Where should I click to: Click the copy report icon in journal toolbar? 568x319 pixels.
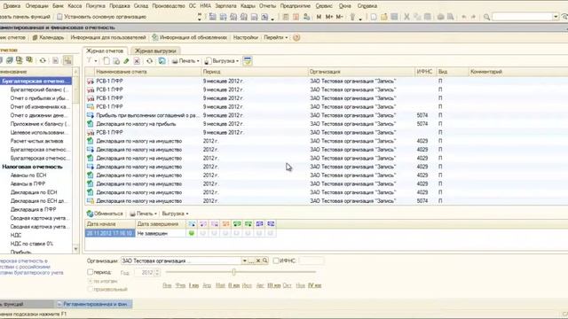pos(116,61)
